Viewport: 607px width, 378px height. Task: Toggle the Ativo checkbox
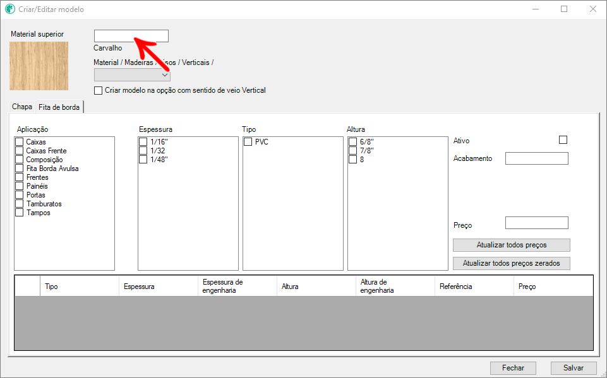tap(563, 139)
